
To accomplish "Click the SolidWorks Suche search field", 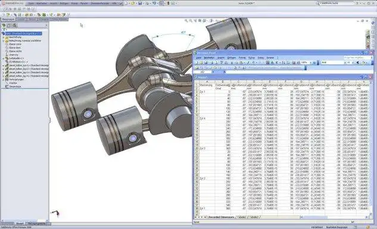I will (x=335, y=4).
